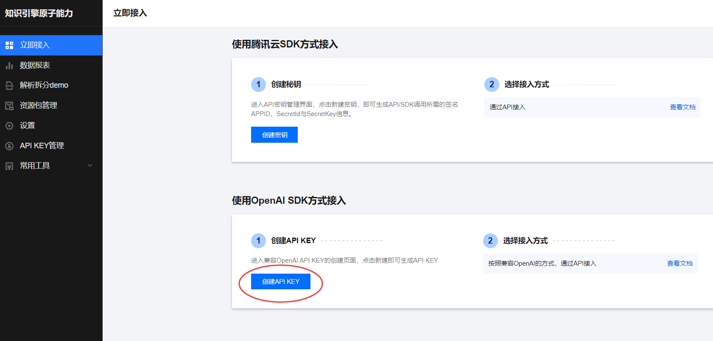Click the 立即接入 page header title
Screen dimensions: 713x341
130,13
